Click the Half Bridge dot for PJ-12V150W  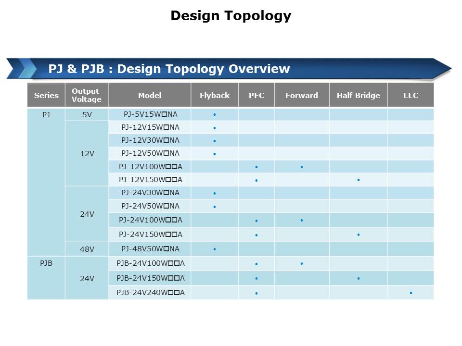coord(359,180)
